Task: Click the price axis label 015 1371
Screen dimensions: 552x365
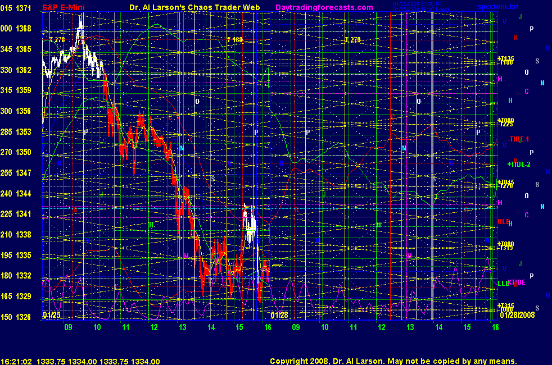Action: tap(16, 8)
